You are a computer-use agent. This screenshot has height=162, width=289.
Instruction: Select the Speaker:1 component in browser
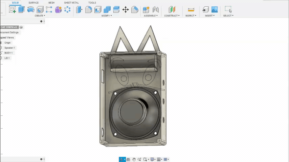point(9,48)
